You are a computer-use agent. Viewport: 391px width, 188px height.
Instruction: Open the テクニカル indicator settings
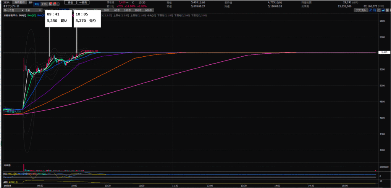(360, 10)
